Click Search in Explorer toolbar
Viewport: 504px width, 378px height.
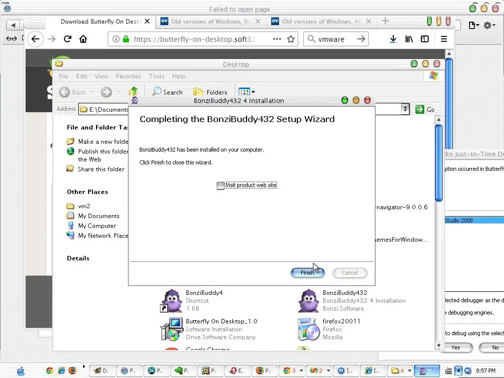click(x=167, y=92)
